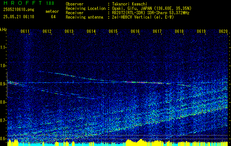Click the HROFFT title text
231x146 pixels.
[23, 3]
